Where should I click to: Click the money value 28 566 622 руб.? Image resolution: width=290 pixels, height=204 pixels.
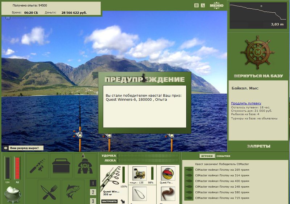click(x=74, y=13)
